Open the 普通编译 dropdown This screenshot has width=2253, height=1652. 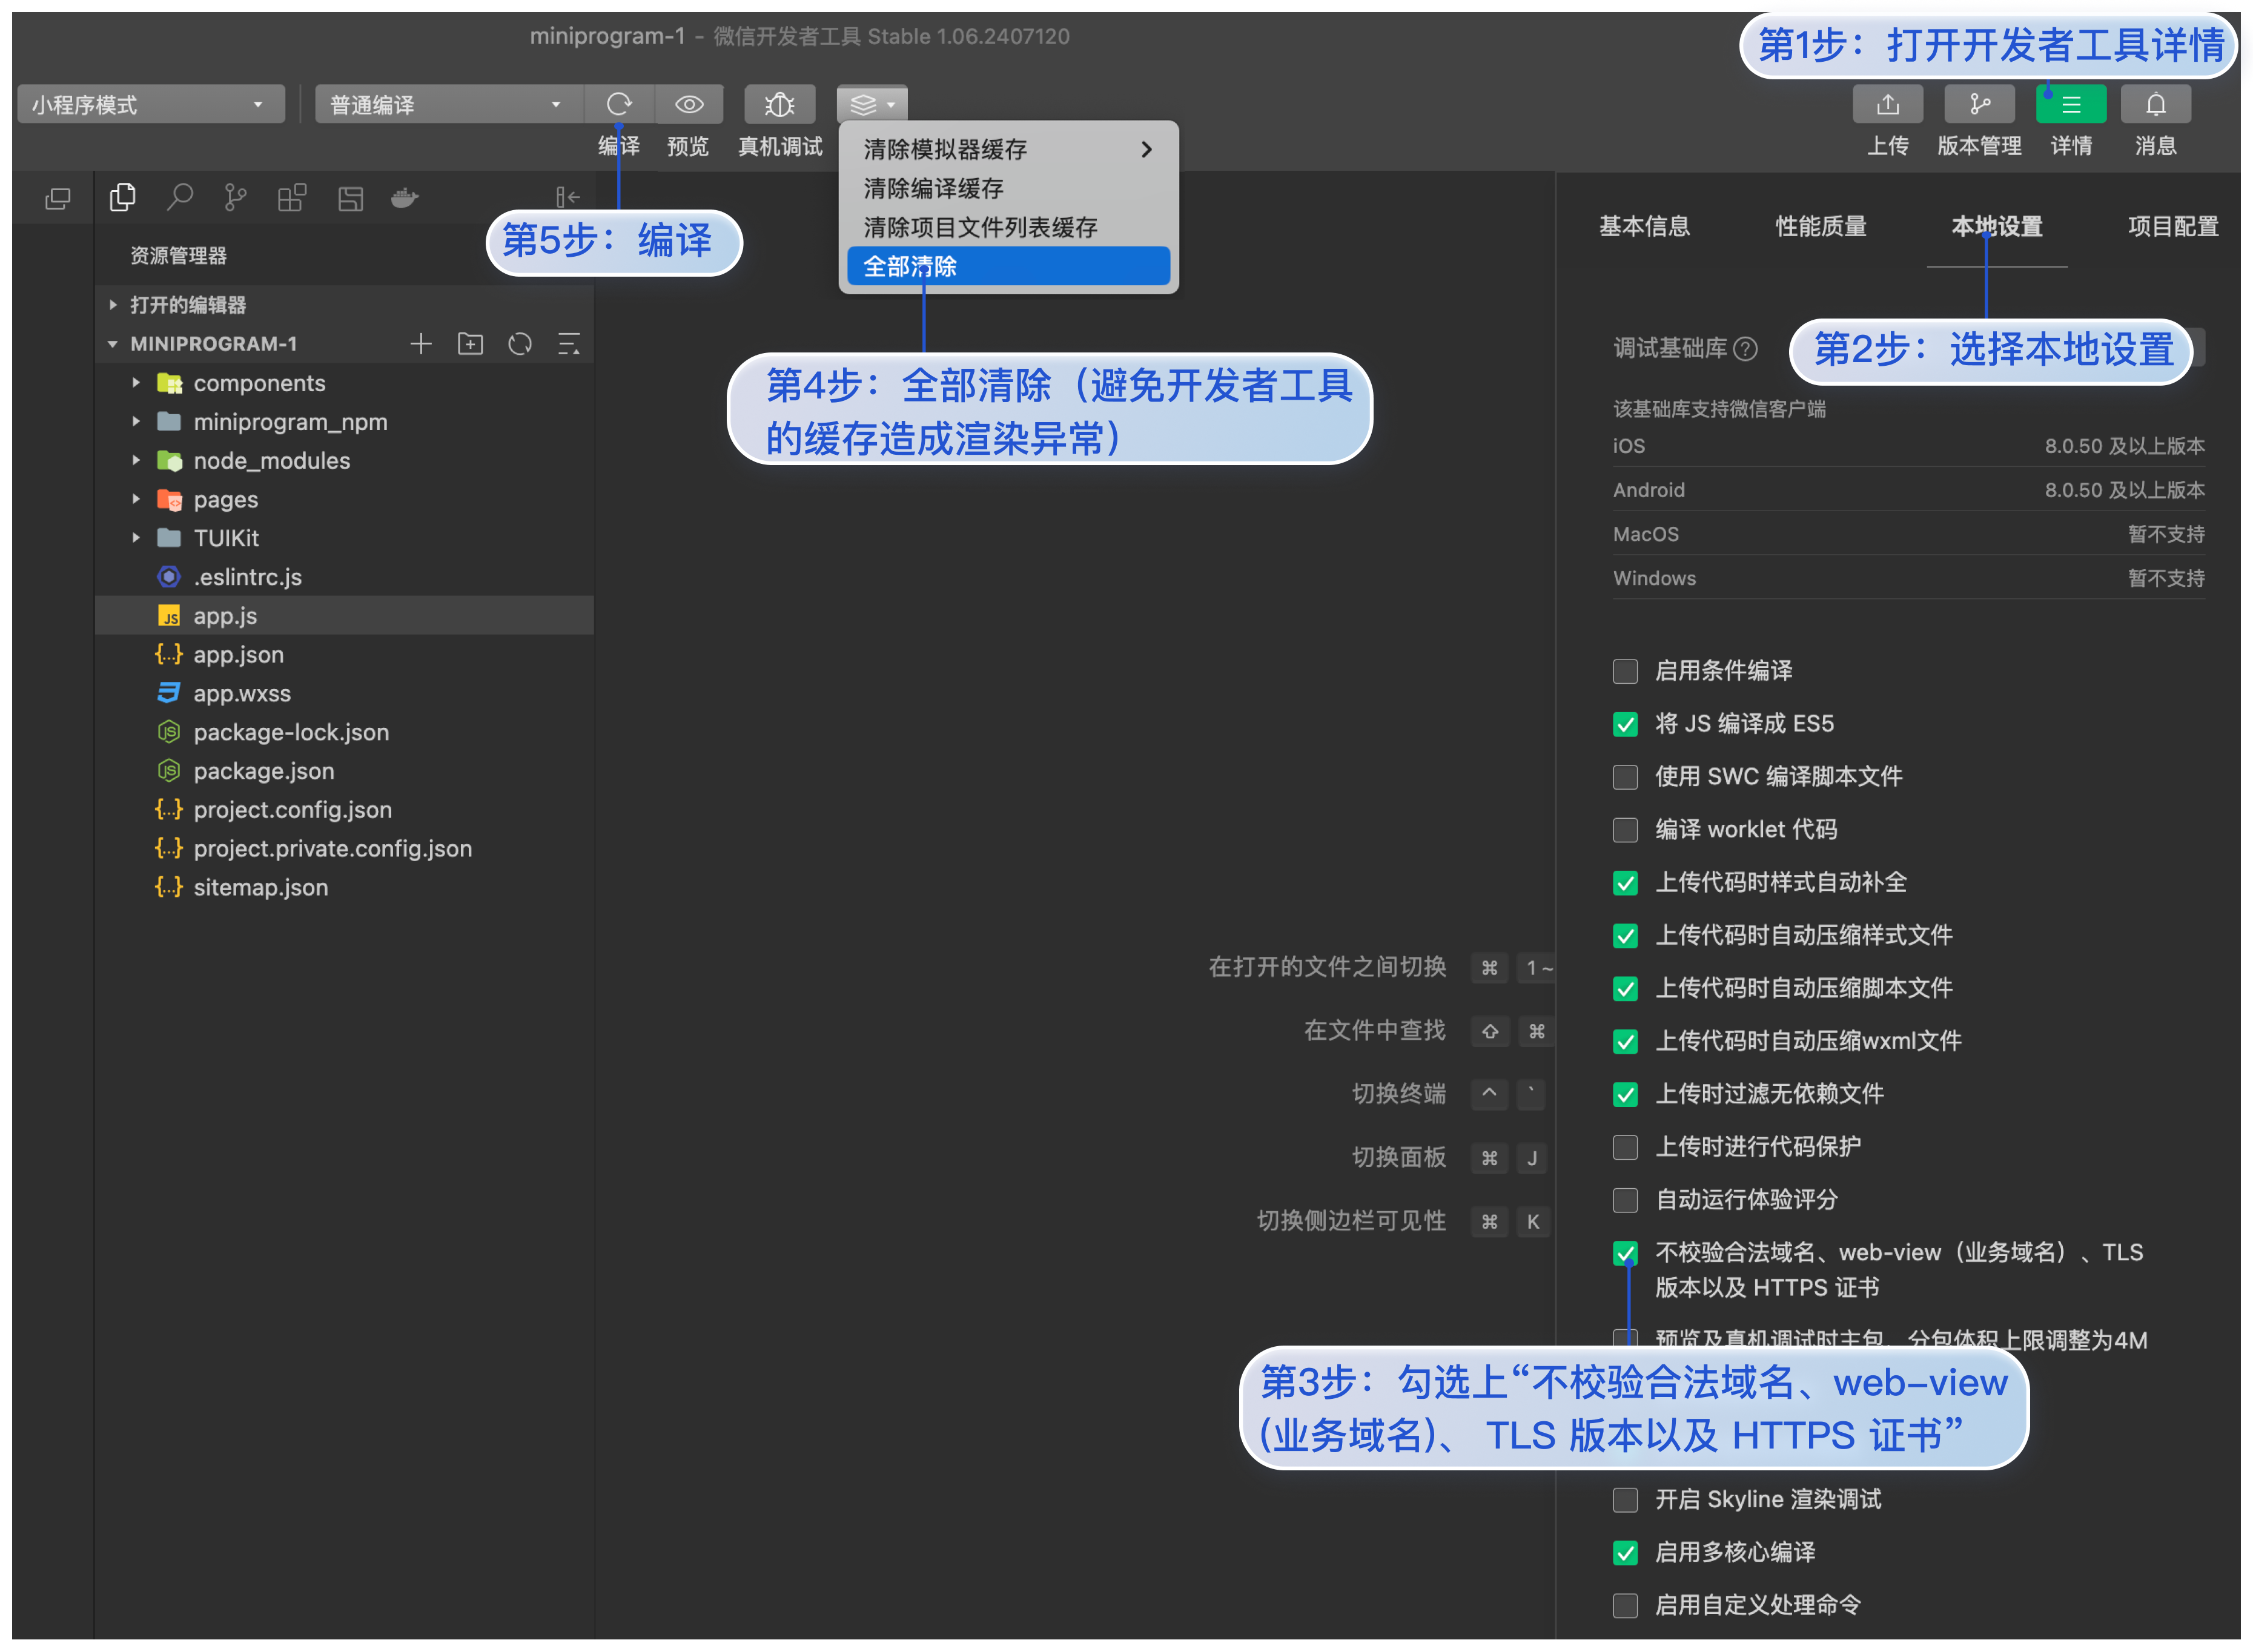[x=448, y=104]
